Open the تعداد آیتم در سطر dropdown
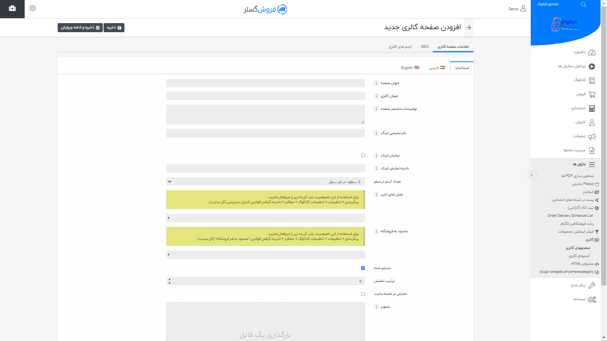The image size is (607, 341). 265,182
